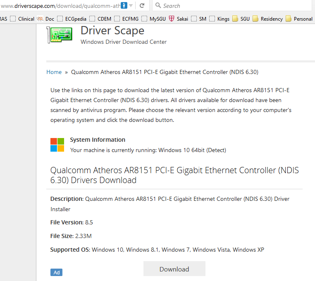Viewport: 315px width, 281px height.
Task: Click the blue Ad badge
Action: pyautogui.click(x=57, y=272)
